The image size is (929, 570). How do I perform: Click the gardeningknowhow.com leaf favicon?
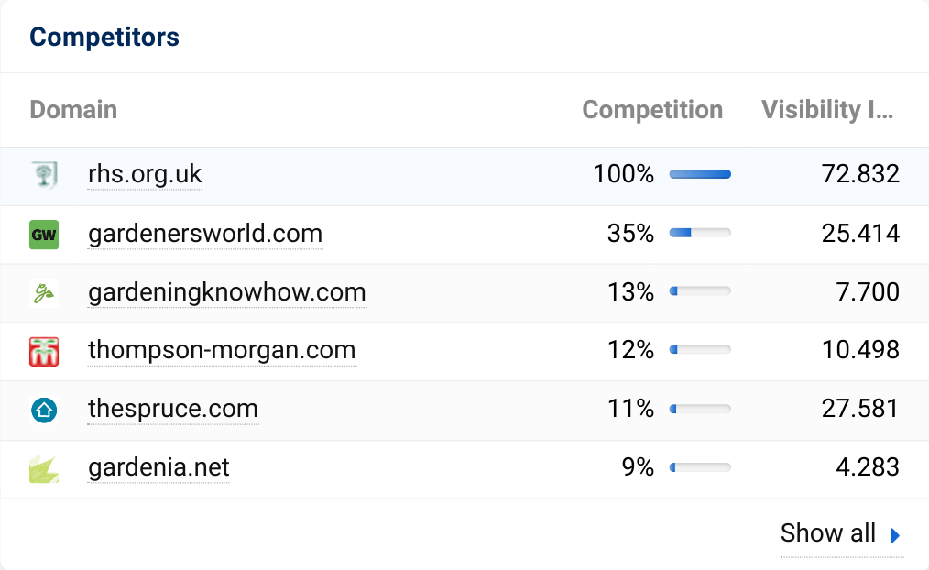tap(43, 291)
